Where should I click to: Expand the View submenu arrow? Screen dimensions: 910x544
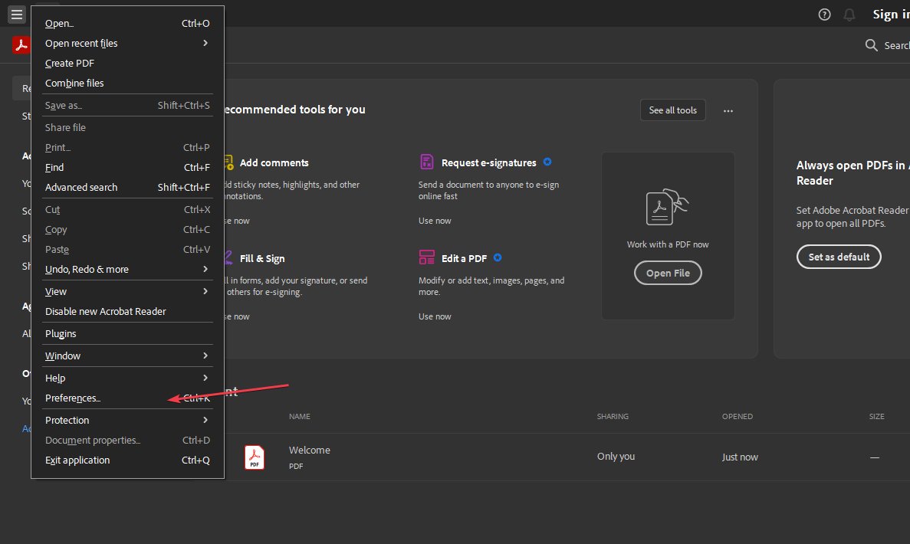pyautogui.click(x=205, y=291)
